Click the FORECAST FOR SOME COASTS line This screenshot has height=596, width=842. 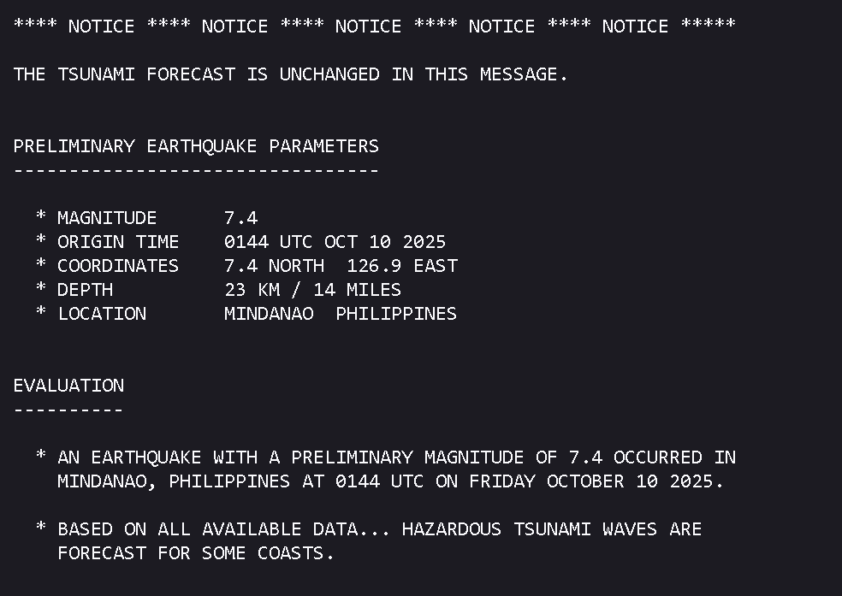click(x=195, y=553)
